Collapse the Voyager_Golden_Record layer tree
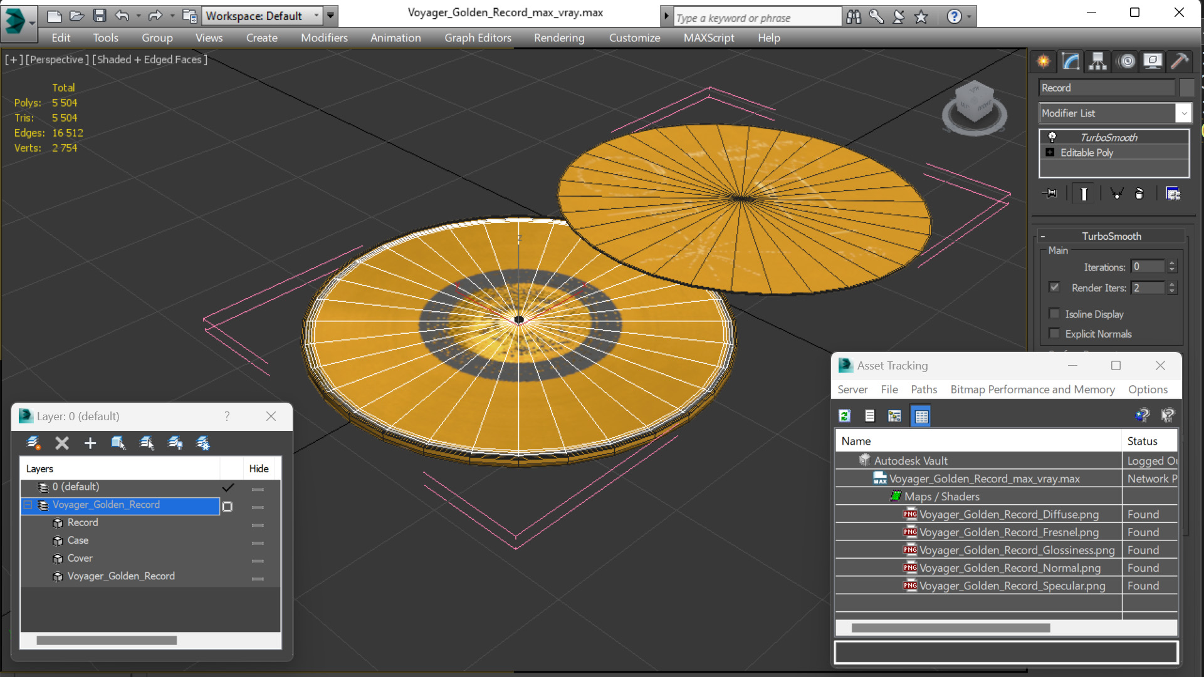1204x677 pixels. [28, 505]
